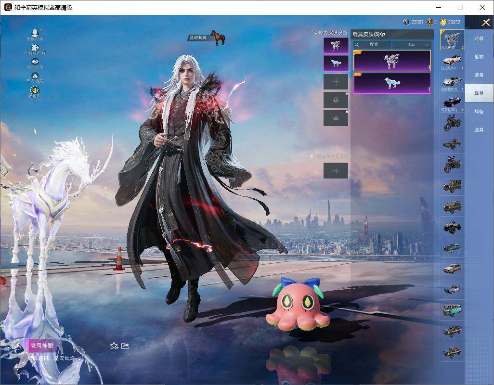Screen dimensions: 494x385
Task: Favorite this skin with the star icon
Action: click(x=114, y=346)
